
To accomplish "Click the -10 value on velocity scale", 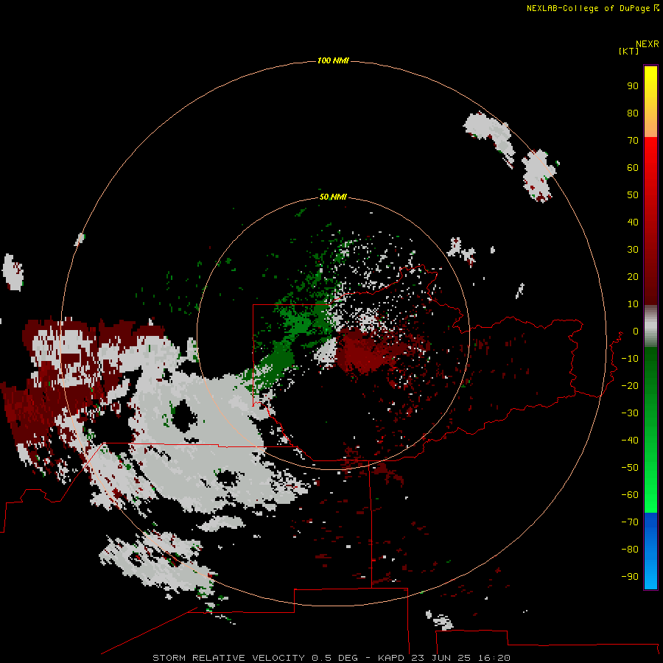I will [630, 359].
